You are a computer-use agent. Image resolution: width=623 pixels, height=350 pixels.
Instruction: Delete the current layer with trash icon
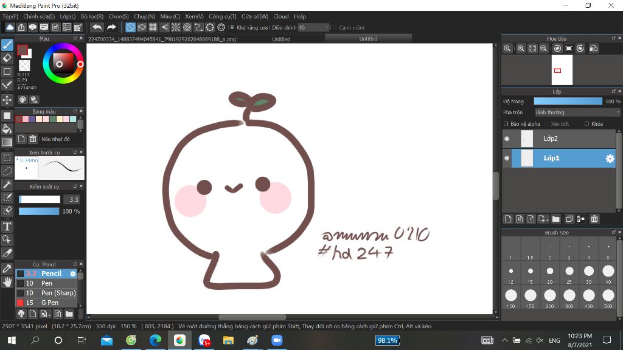[x=594, y=219]
